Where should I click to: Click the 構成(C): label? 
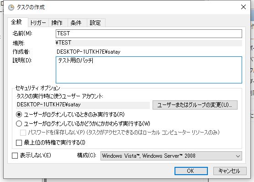(86, 155)
